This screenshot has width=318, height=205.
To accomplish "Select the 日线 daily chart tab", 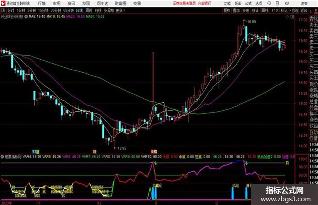I will click(x=79, y=10).
